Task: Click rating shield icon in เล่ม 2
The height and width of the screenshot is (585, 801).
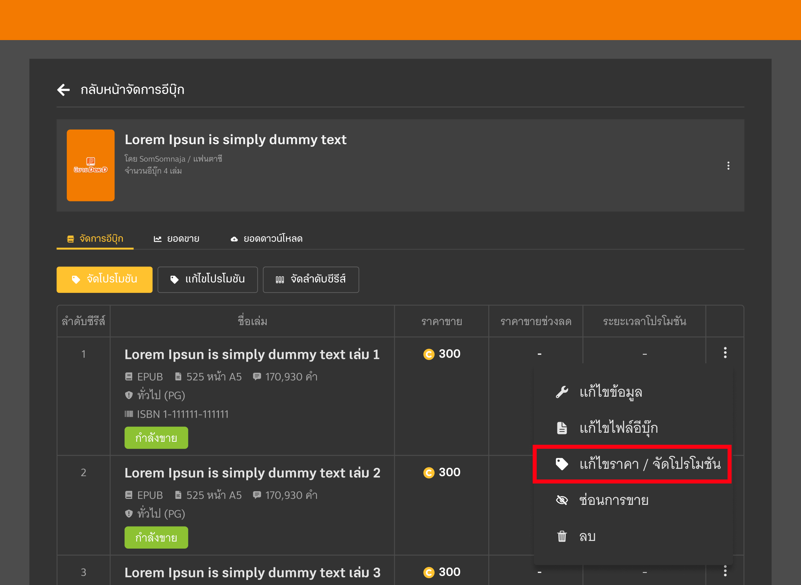Action: point(129,514)
